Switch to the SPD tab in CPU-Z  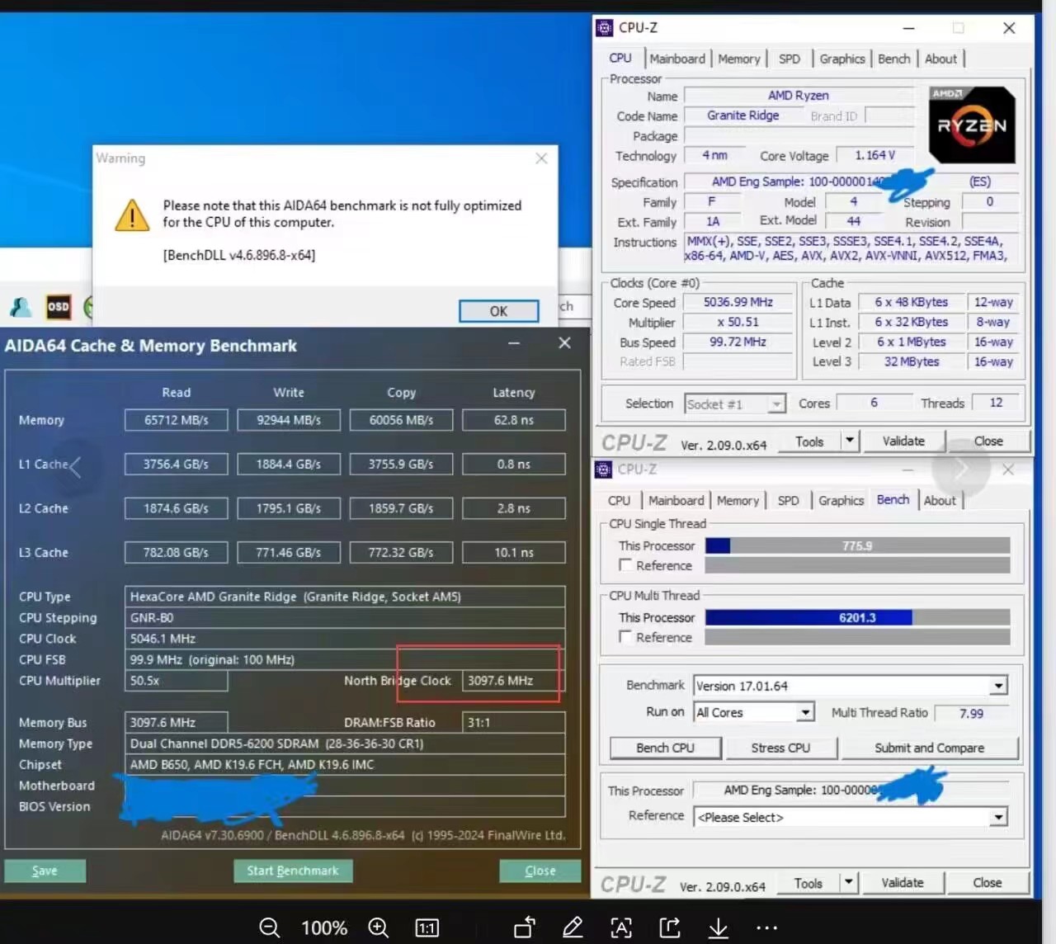coord(790,58)
